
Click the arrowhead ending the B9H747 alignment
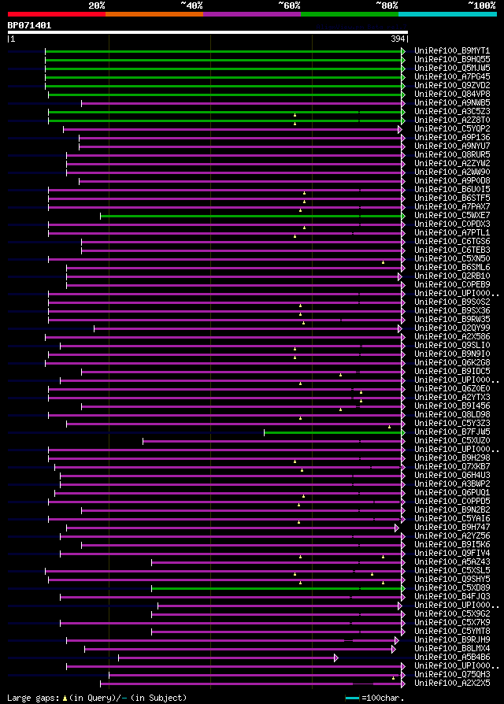(397, 528)
